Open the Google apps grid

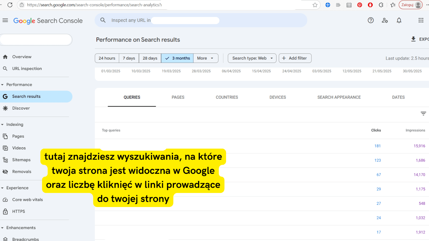[421, 20]
